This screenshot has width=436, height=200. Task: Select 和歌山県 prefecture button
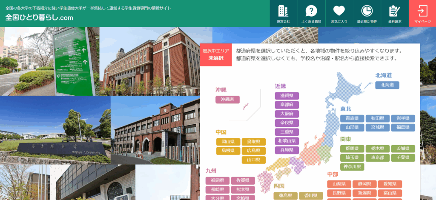tap(287, 141)
